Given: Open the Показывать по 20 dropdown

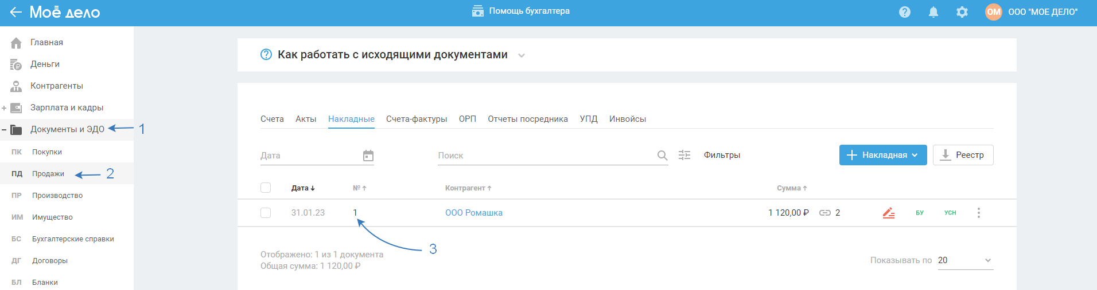Looking at the screenshot, I should coord(965,260).
